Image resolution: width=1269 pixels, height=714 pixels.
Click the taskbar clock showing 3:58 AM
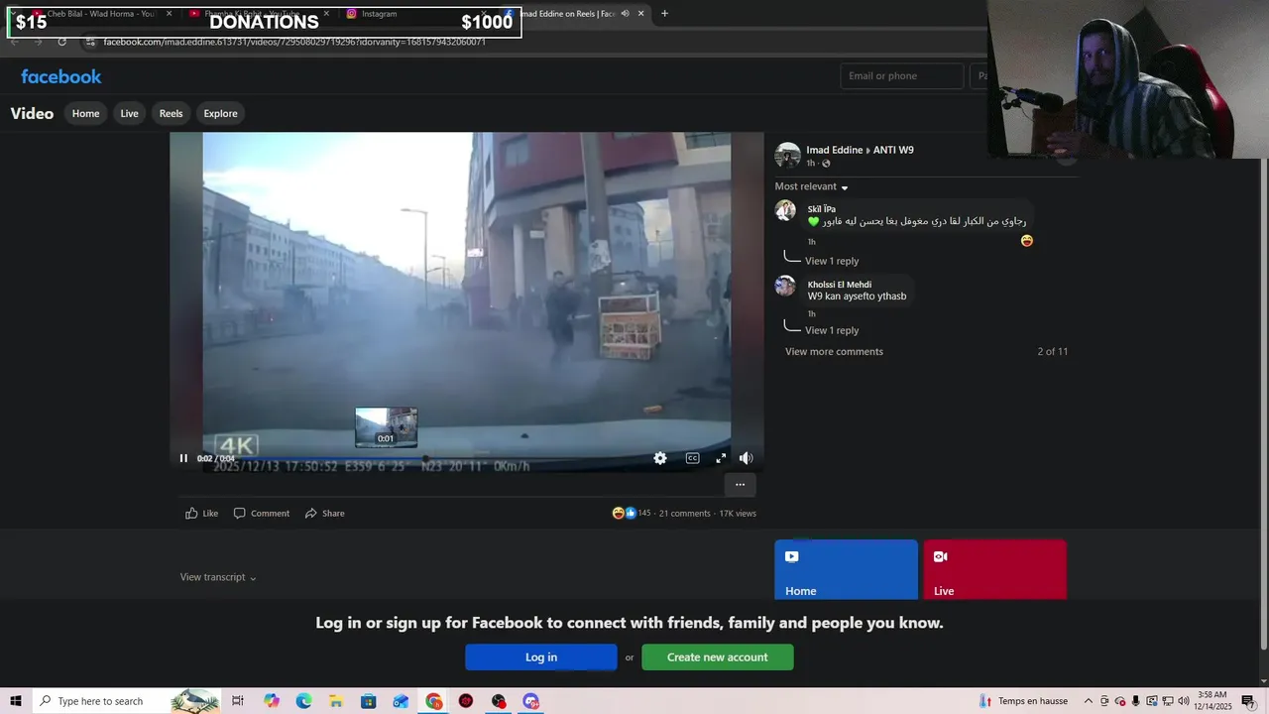pyautogui.click(x=1213, y=701)
